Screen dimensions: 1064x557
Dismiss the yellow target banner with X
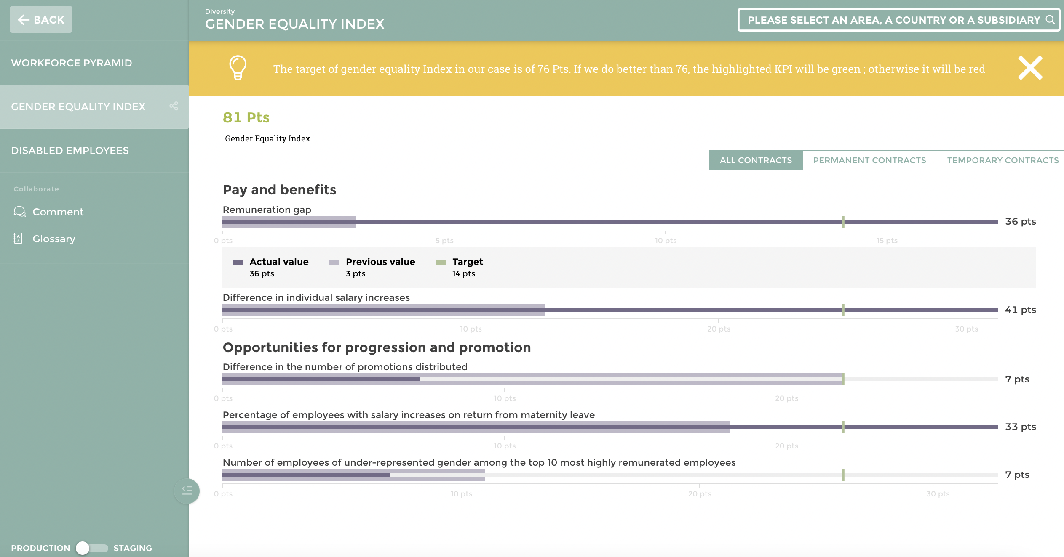pyautogui.click(x=1030, y=68)
